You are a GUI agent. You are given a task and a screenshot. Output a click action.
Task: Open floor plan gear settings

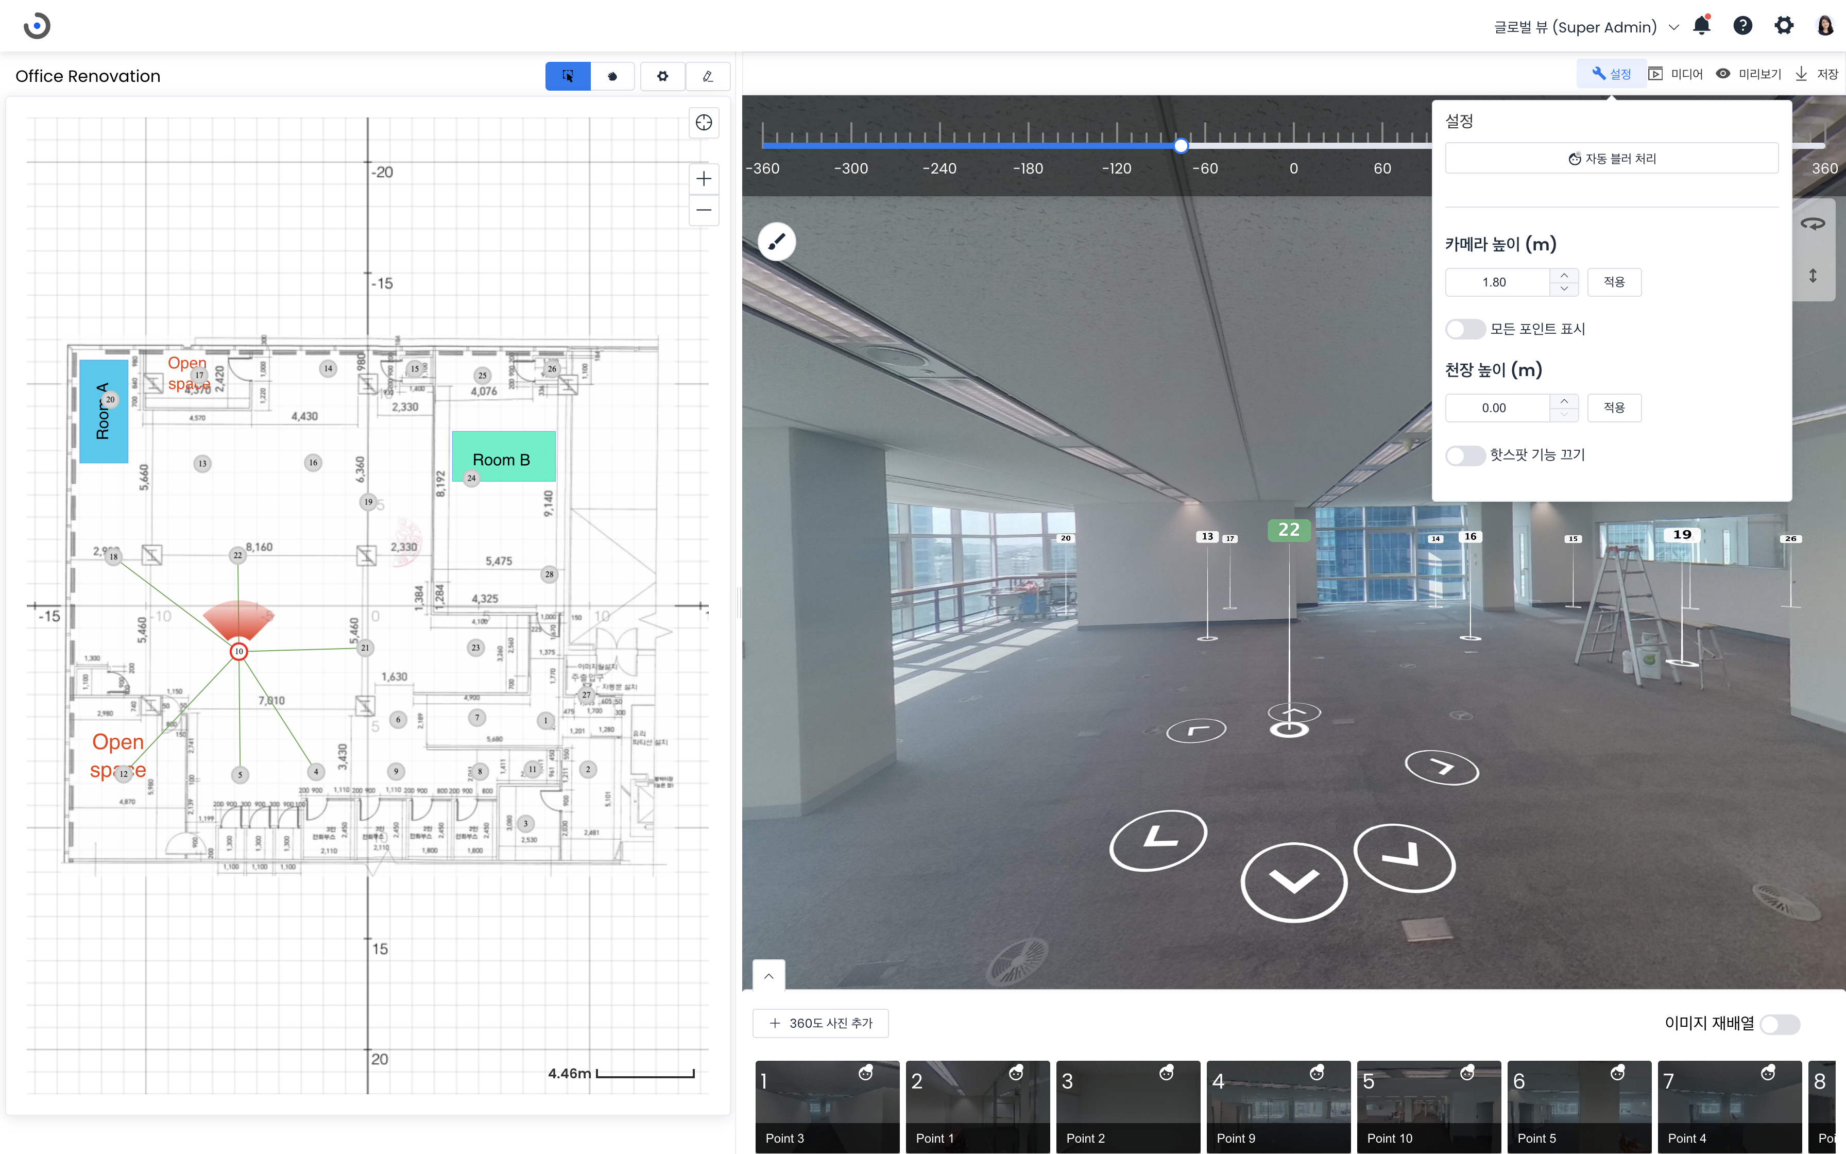tap(662, 76)
